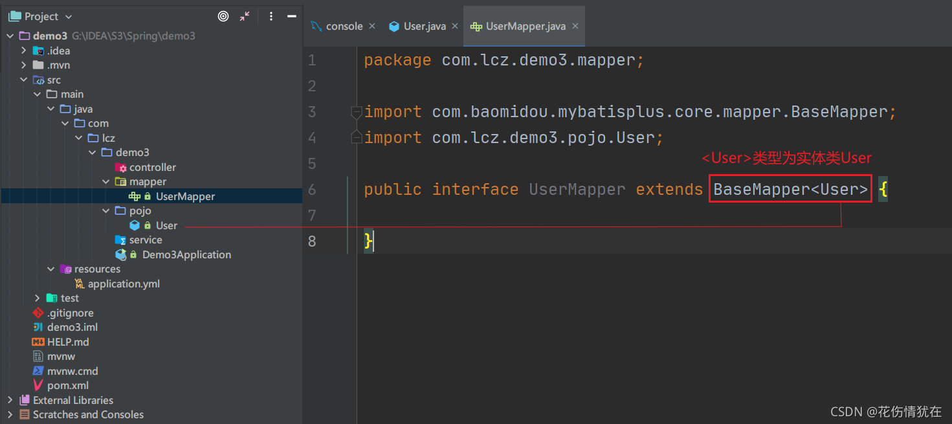Close the UserMapper.java tab

575,27
